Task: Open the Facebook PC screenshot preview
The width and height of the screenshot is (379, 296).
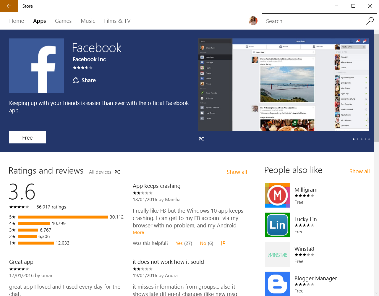Action: pos(284,85)
